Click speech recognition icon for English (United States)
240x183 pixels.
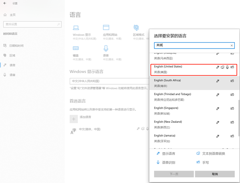click(x=227, y=67)
